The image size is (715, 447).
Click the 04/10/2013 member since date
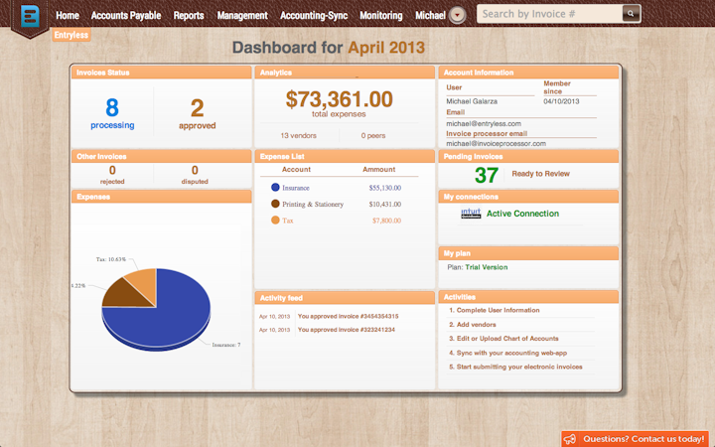(x=561, y=101)
